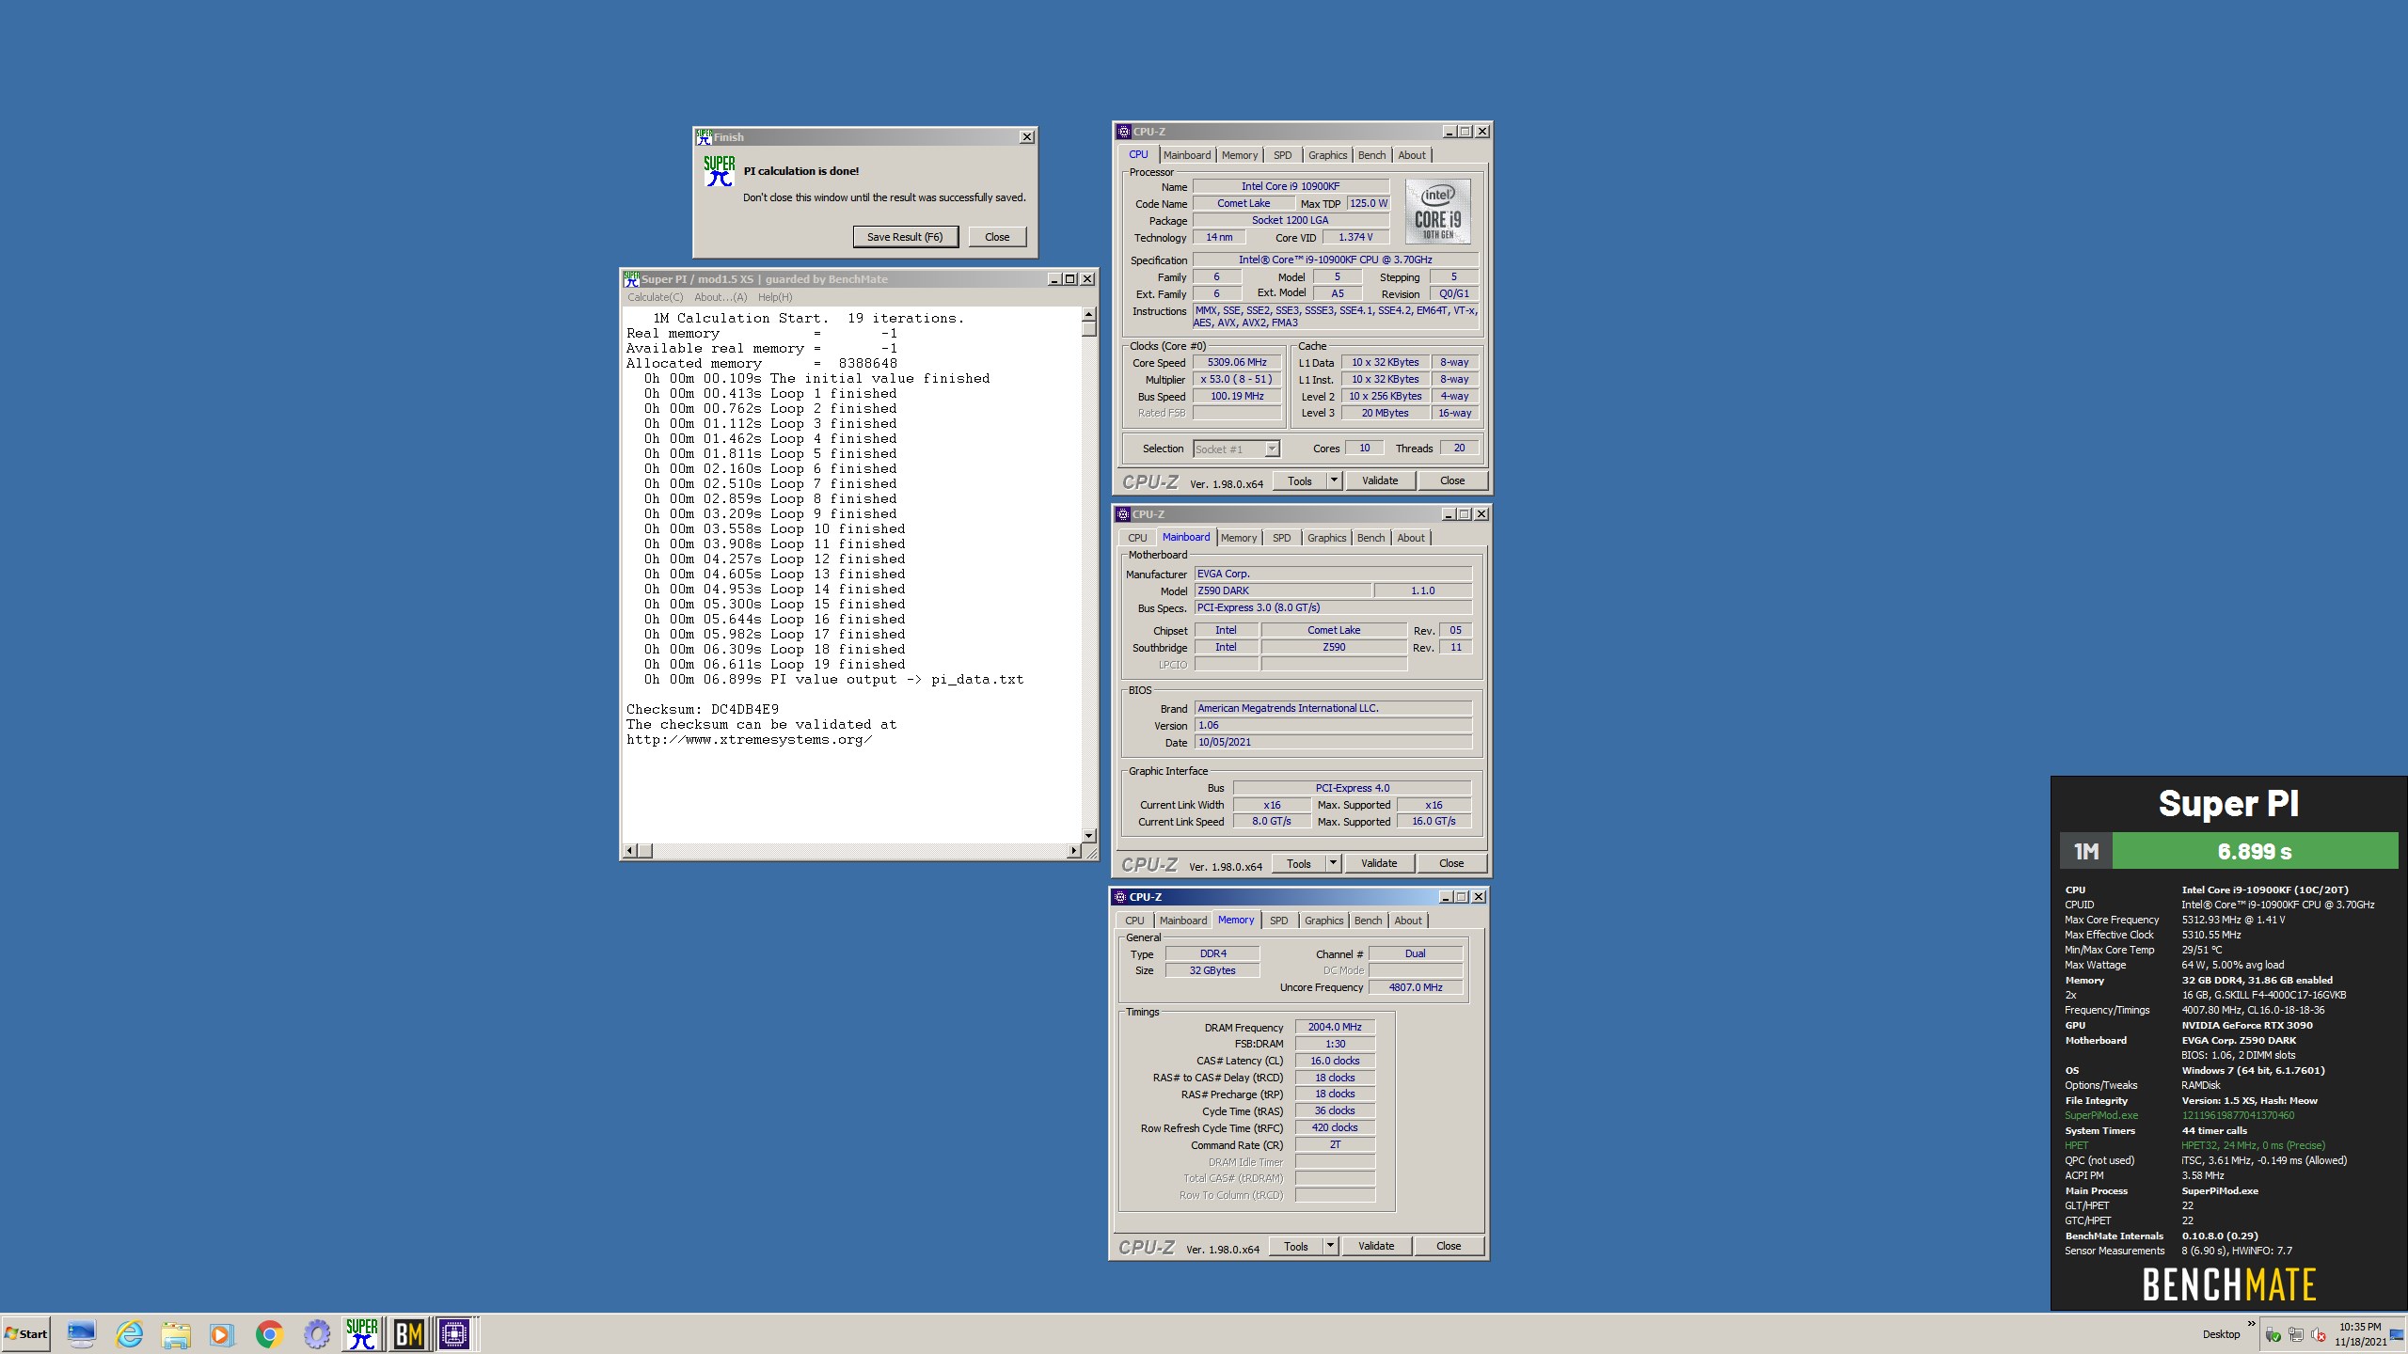The image size is (2408, 1354).
Task: Expand Tools arrow in Memory CPU-Z window
Action: (1329, 1246)
